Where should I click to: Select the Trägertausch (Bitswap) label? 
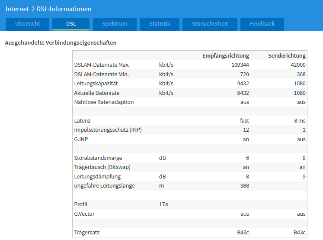(x=102, y=167)
